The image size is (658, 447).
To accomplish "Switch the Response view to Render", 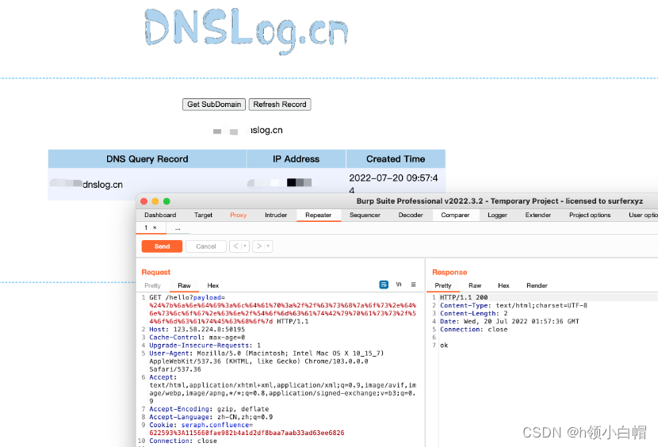I will click(x=537, y=285).
